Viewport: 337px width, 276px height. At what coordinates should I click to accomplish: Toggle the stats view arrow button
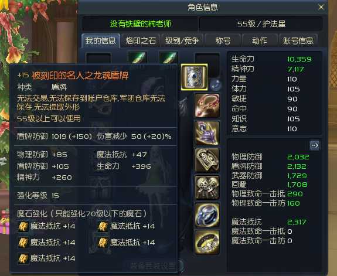tap(314, 145)
